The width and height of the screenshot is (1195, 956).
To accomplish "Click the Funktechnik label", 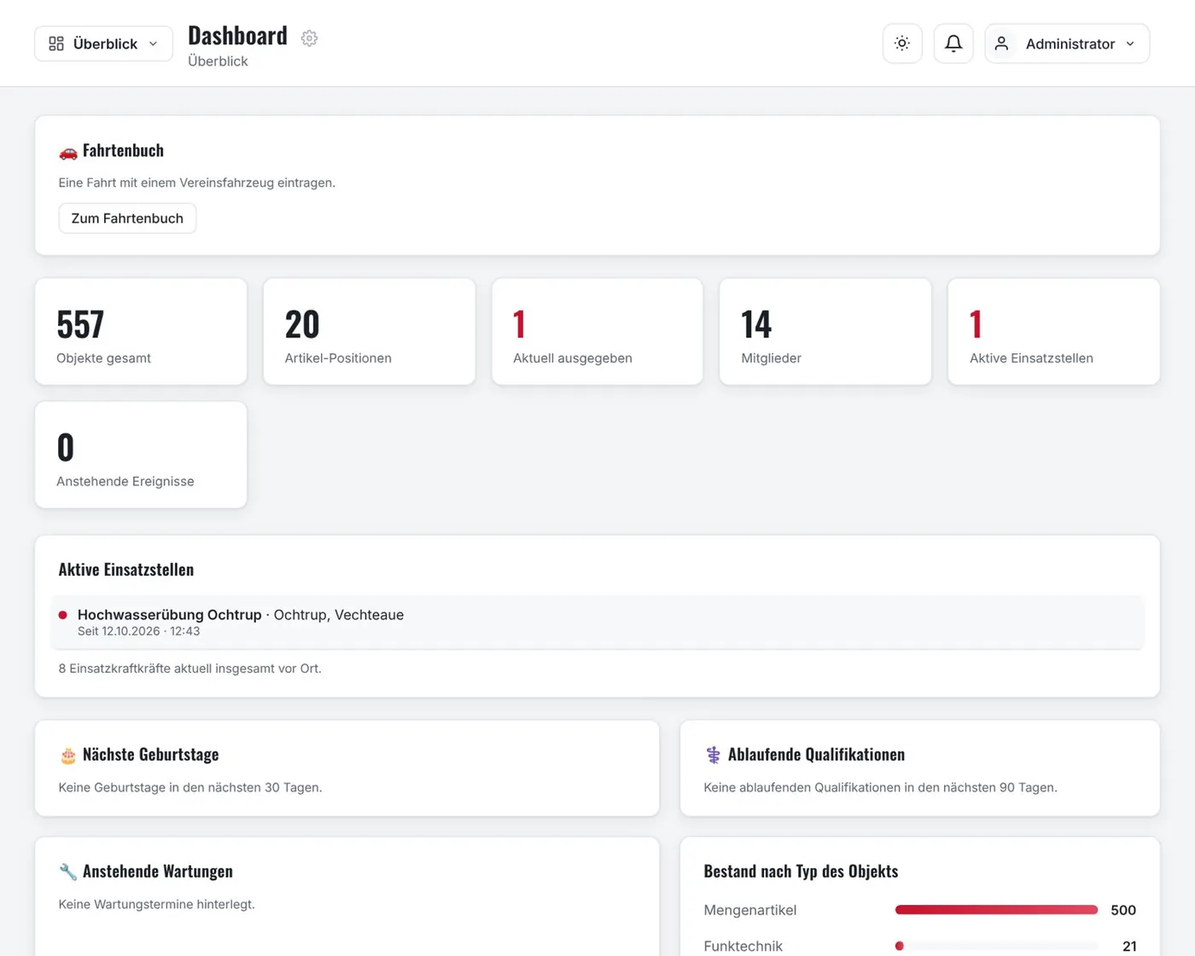I will [x=743, y=946].
